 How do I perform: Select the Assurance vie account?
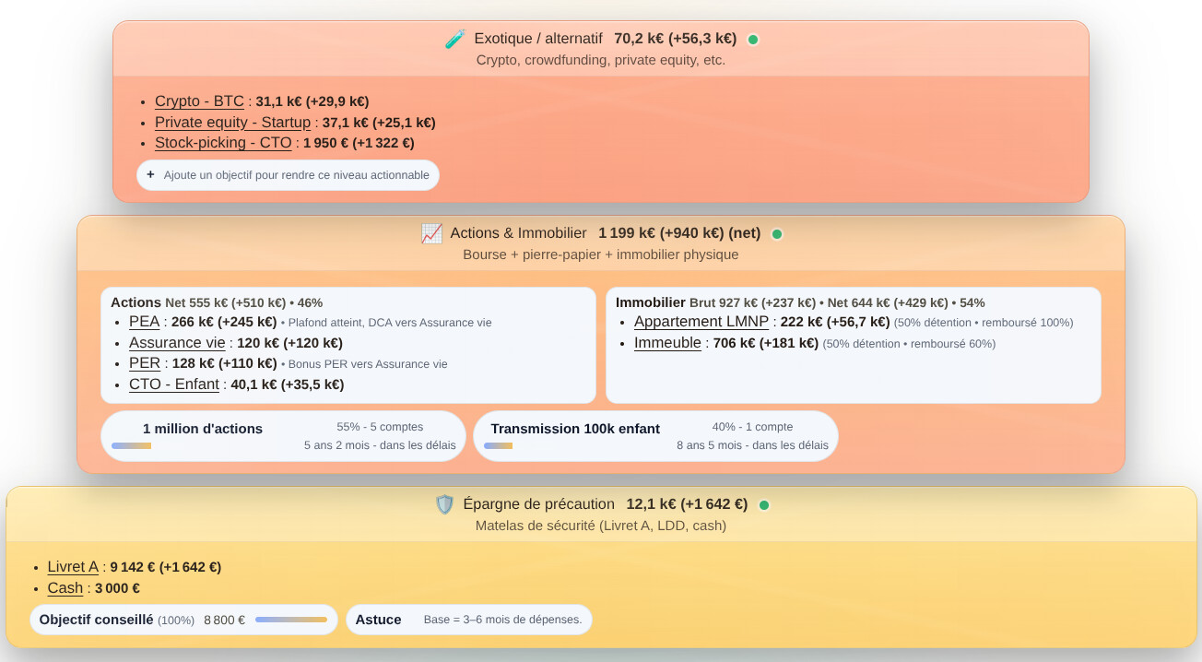click(177, 343)
